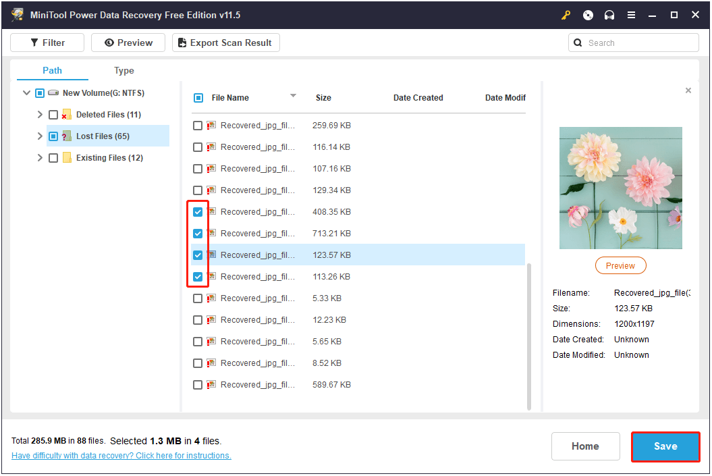This screenshot has height=476, width=712.
Task: Uncheck the 123.57 KB file checkbox
Action: point(198,255)
